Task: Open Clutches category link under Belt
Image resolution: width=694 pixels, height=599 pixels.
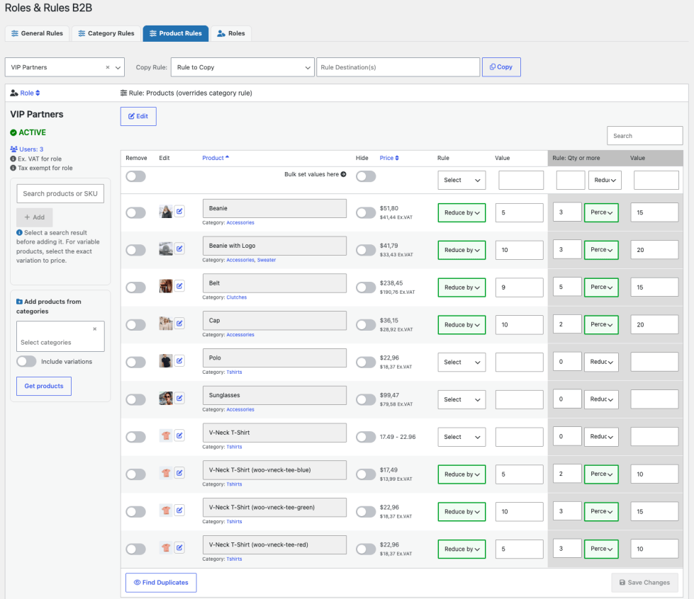Action: coord(236,297)
